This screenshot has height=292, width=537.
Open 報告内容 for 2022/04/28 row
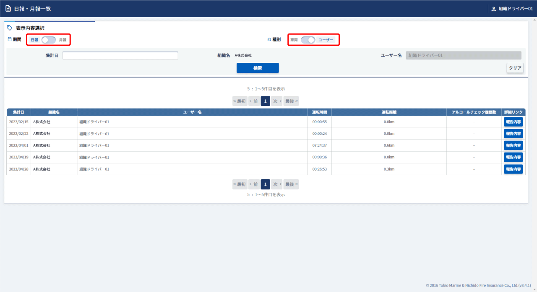513,169
